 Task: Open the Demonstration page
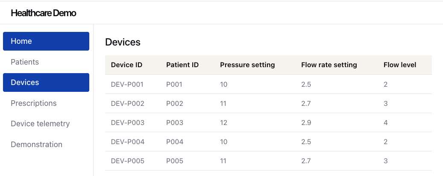tap(36, 145)
